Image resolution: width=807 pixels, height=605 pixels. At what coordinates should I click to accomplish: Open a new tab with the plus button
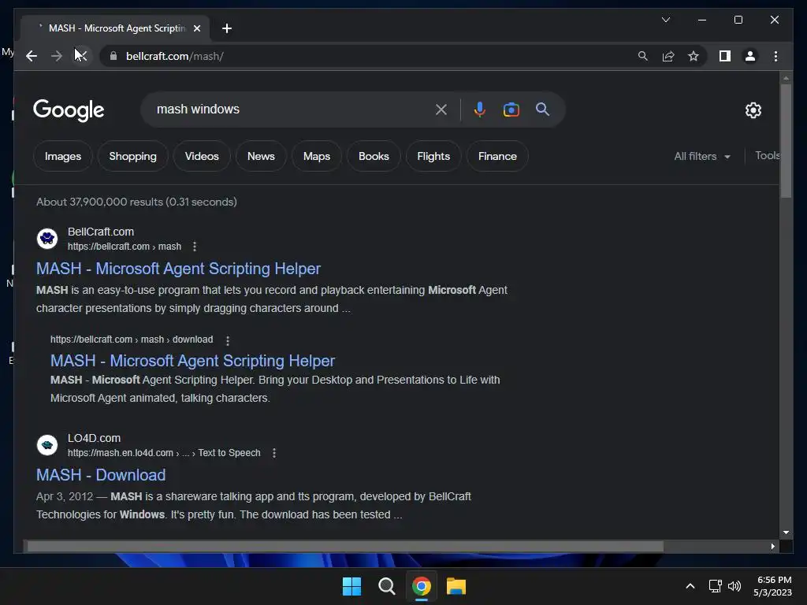tap(227, 28)
